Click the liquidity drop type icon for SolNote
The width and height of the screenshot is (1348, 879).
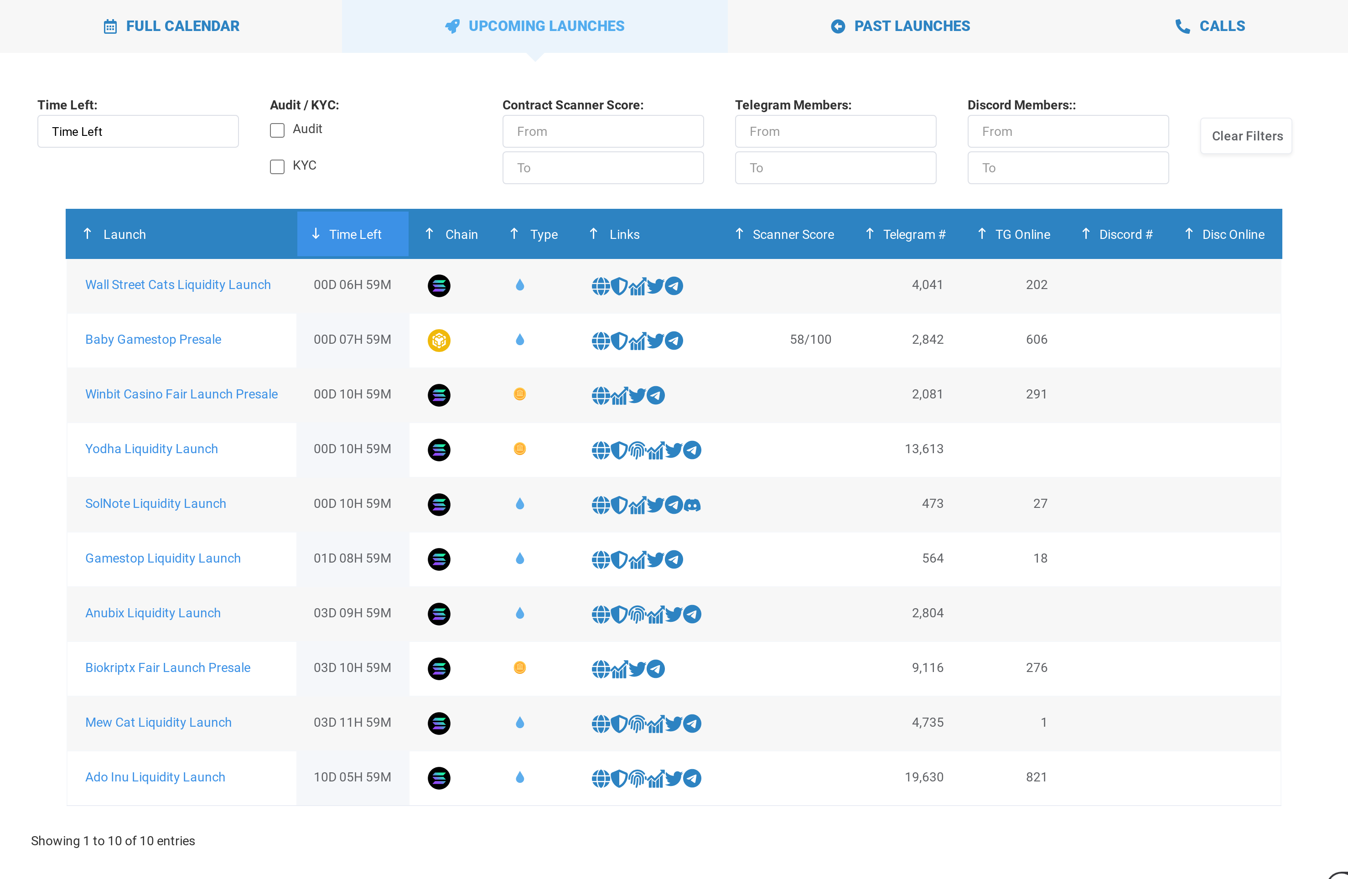click(519, 503)
